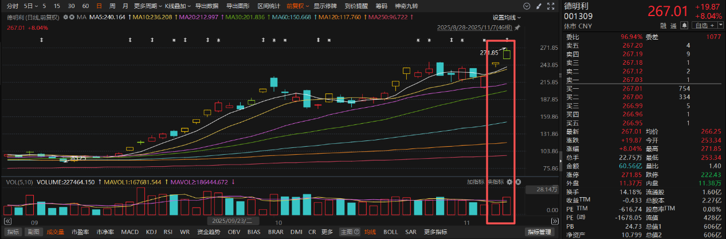Click 导出数据 export data button
The width and height of the screenshot is (726, 239).
[x=207, y=6]
